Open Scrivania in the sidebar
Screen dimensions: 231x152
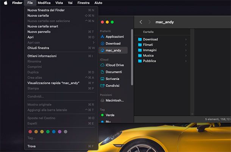point(113,79)
